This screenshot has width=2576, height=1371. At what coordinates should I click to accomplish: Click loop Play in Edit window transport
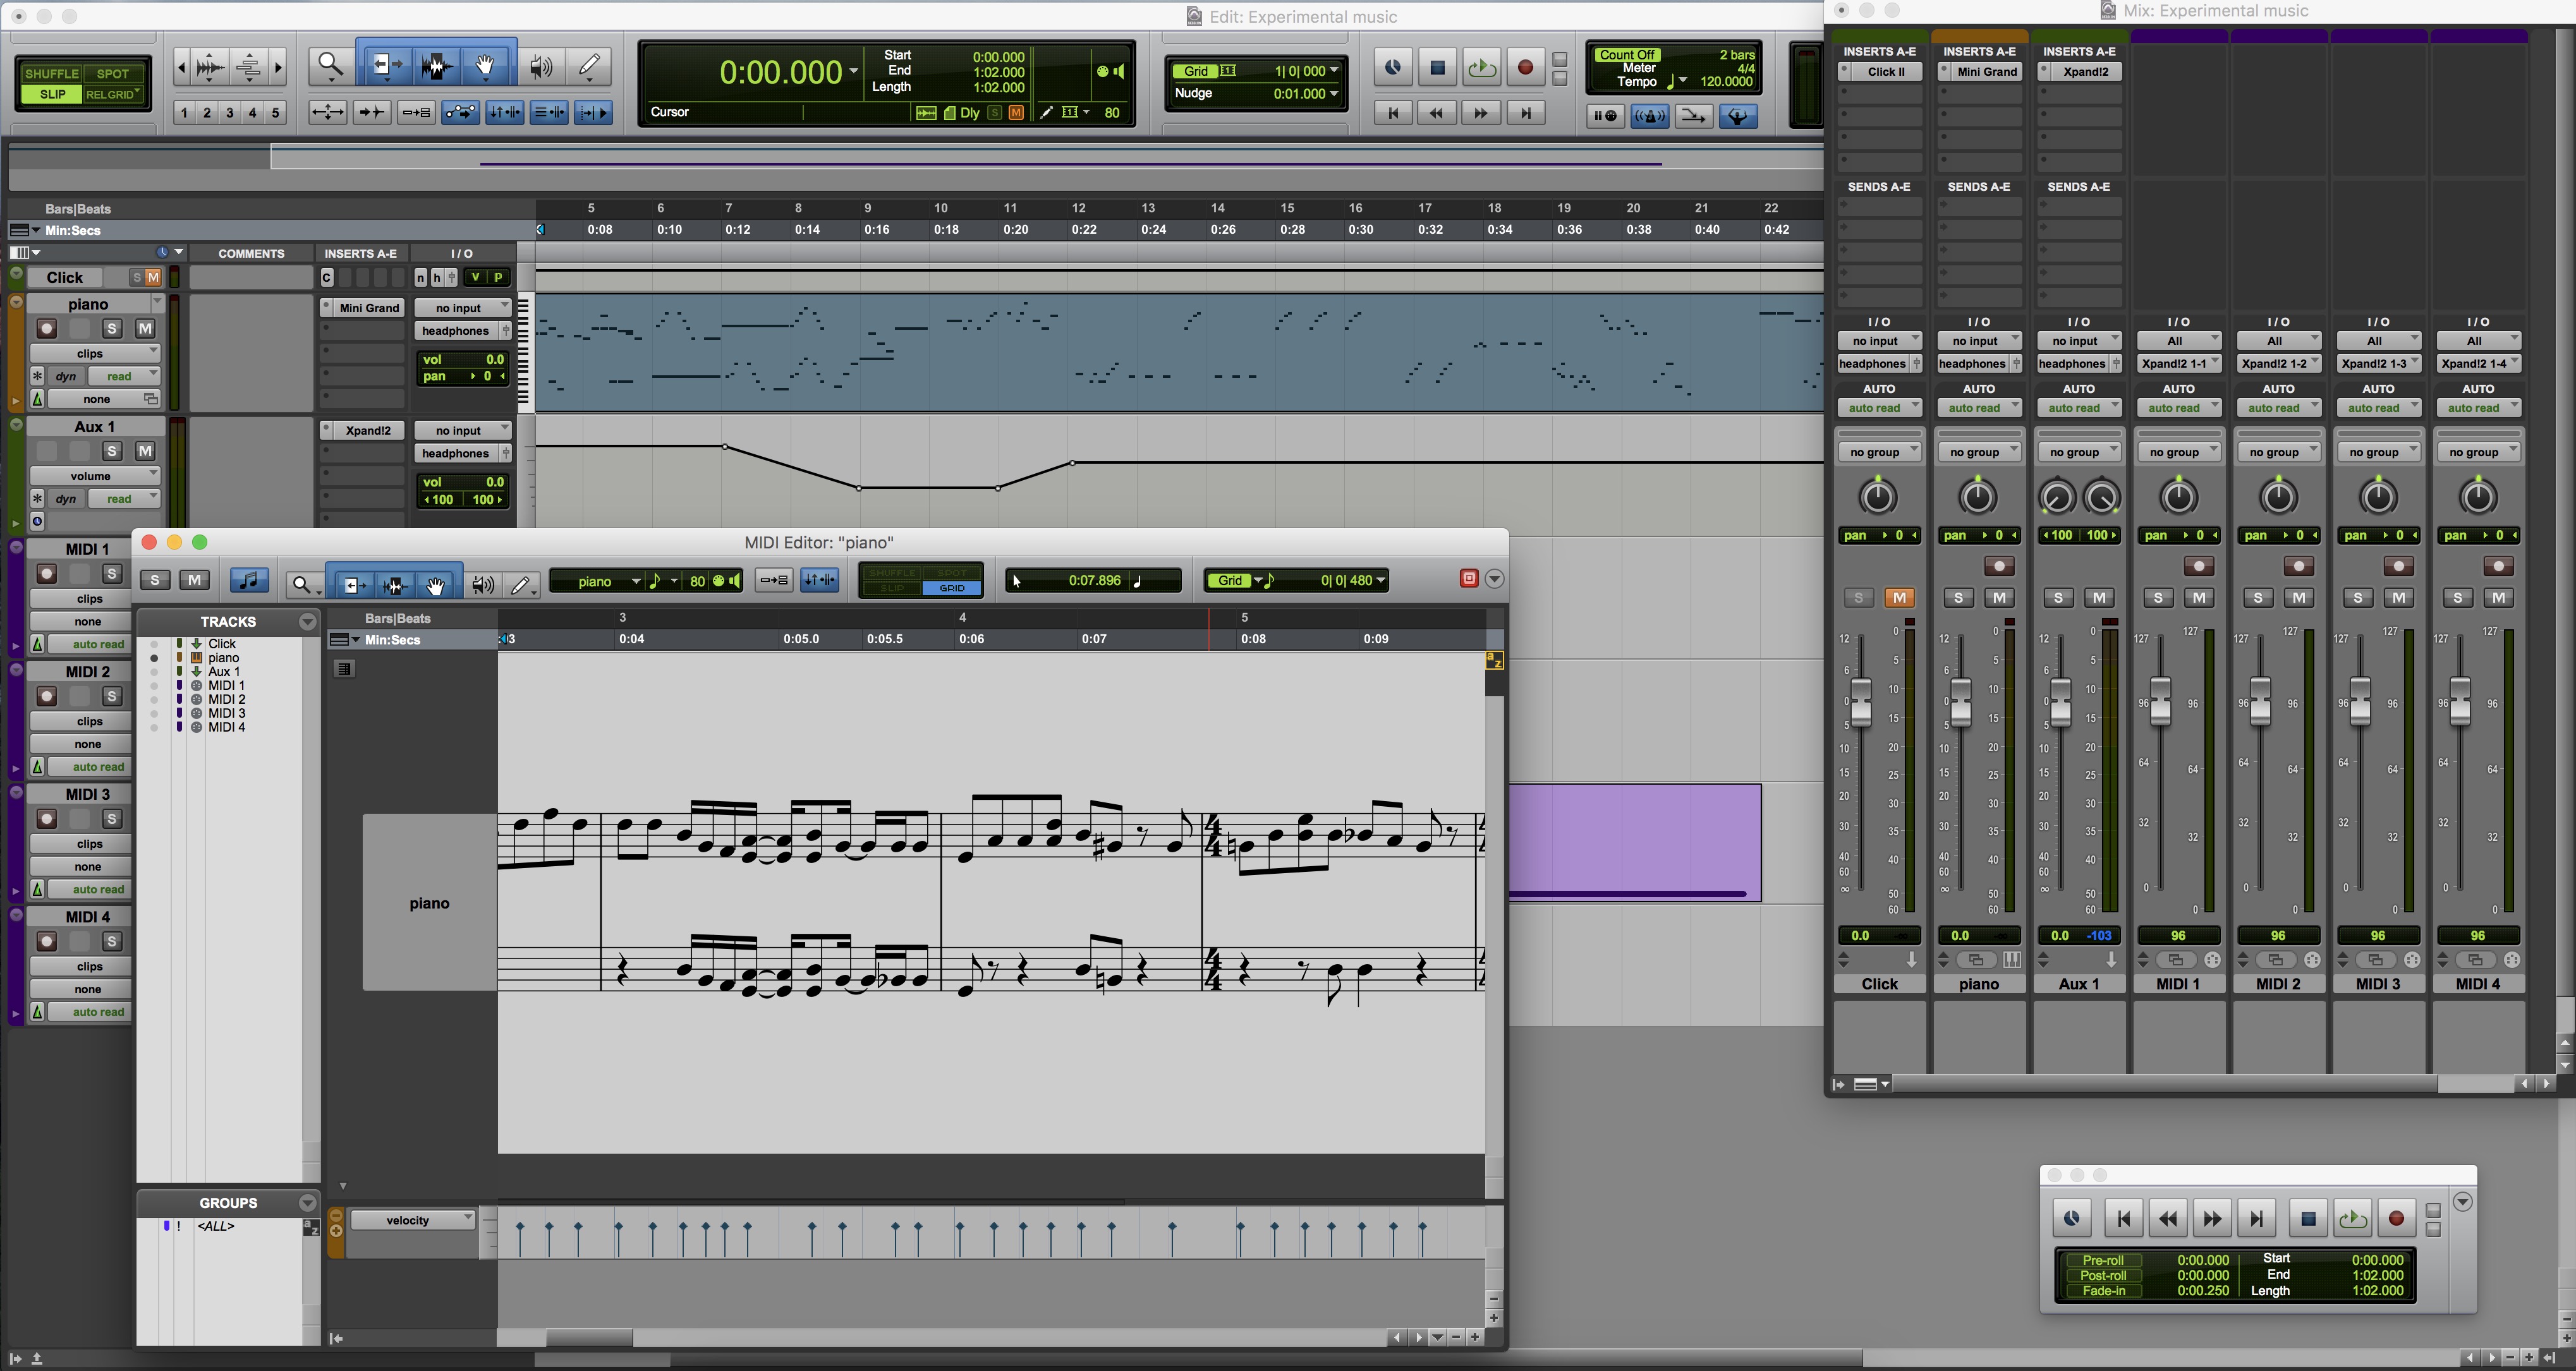click(1481, 68)
